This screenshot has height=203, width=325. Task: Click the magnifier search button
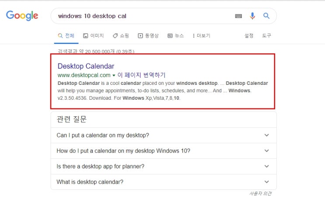tap(266, 16)
